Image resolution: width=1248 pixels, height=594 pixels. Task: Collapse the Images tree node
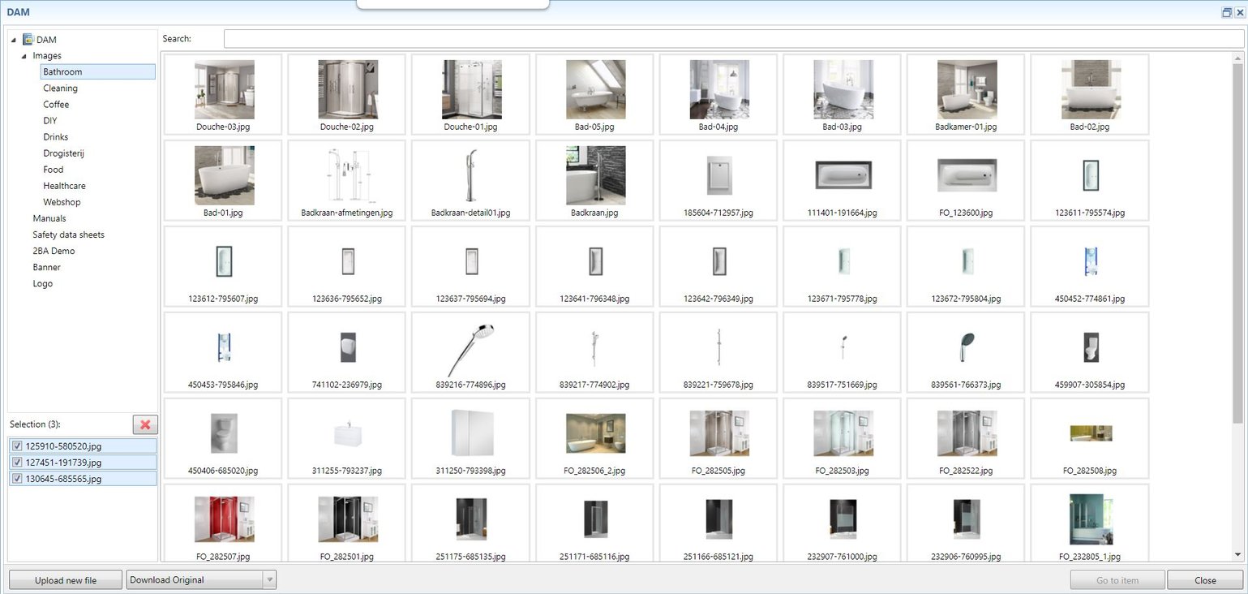tap(24, 56)
